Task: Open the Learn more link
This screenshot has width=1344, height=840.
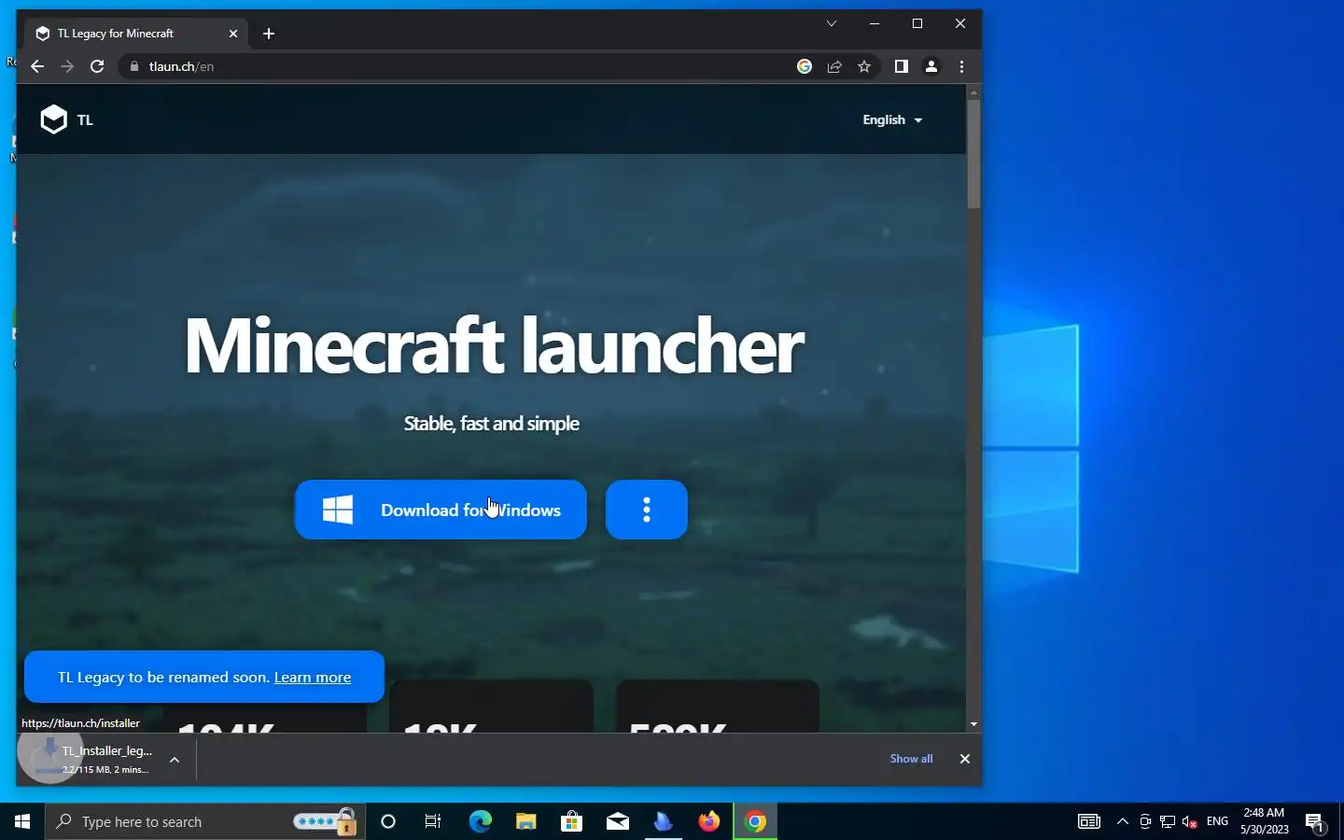Action: pyautogui.click(x=313, y=678)
